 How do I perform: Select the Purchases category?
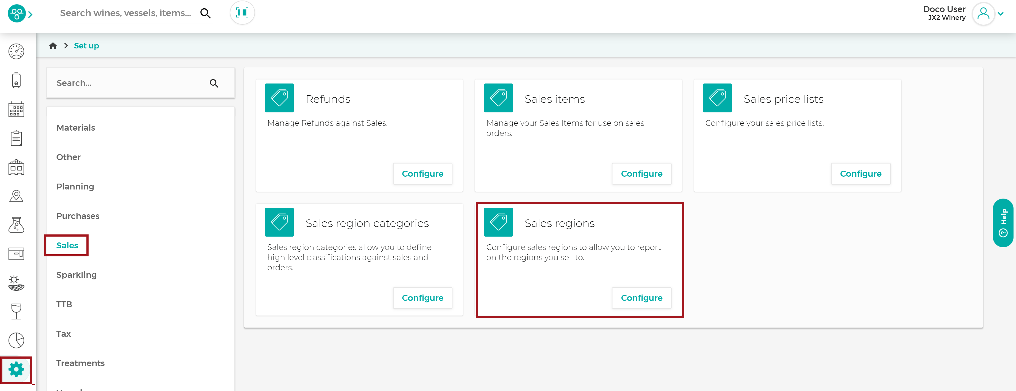(78, 216)
